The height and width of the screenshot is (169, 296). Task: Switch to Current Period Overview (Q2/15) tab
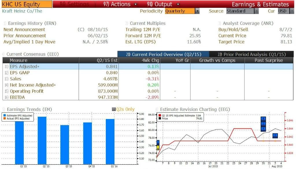(163, 54)
